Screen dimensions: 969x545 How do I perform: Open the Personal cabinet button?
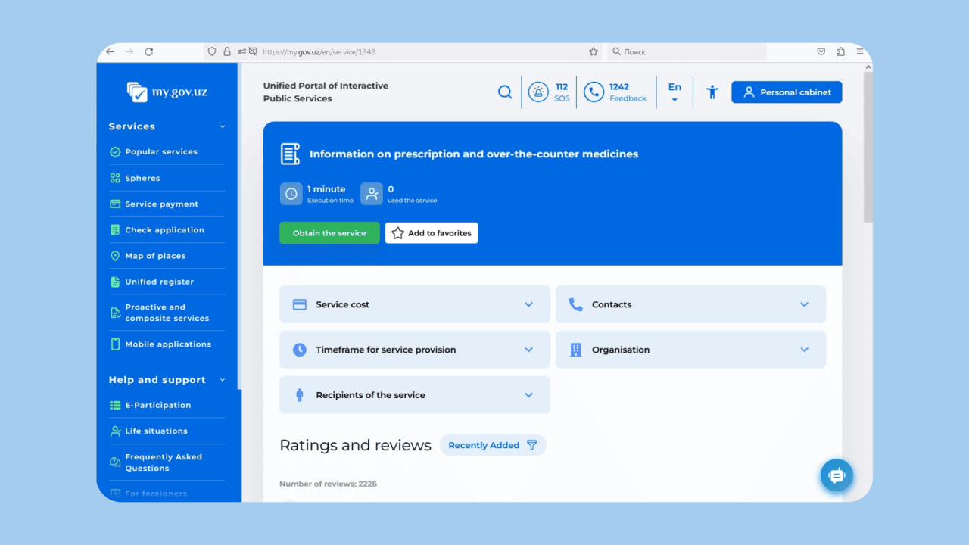coord(787,92)
